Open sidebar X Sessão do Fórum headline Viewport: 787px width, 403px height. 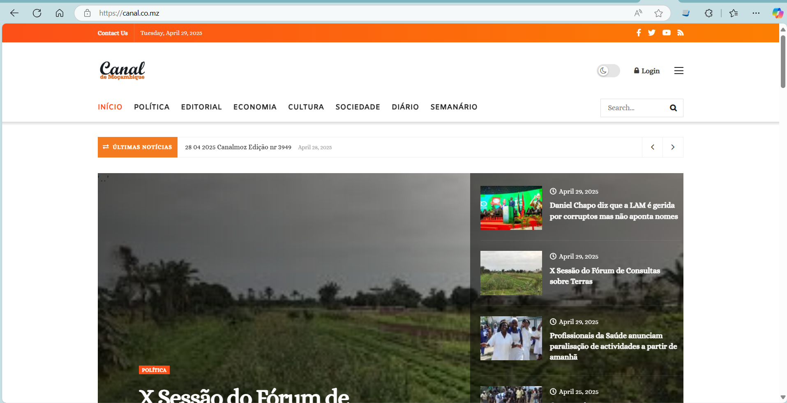point(605,276)
